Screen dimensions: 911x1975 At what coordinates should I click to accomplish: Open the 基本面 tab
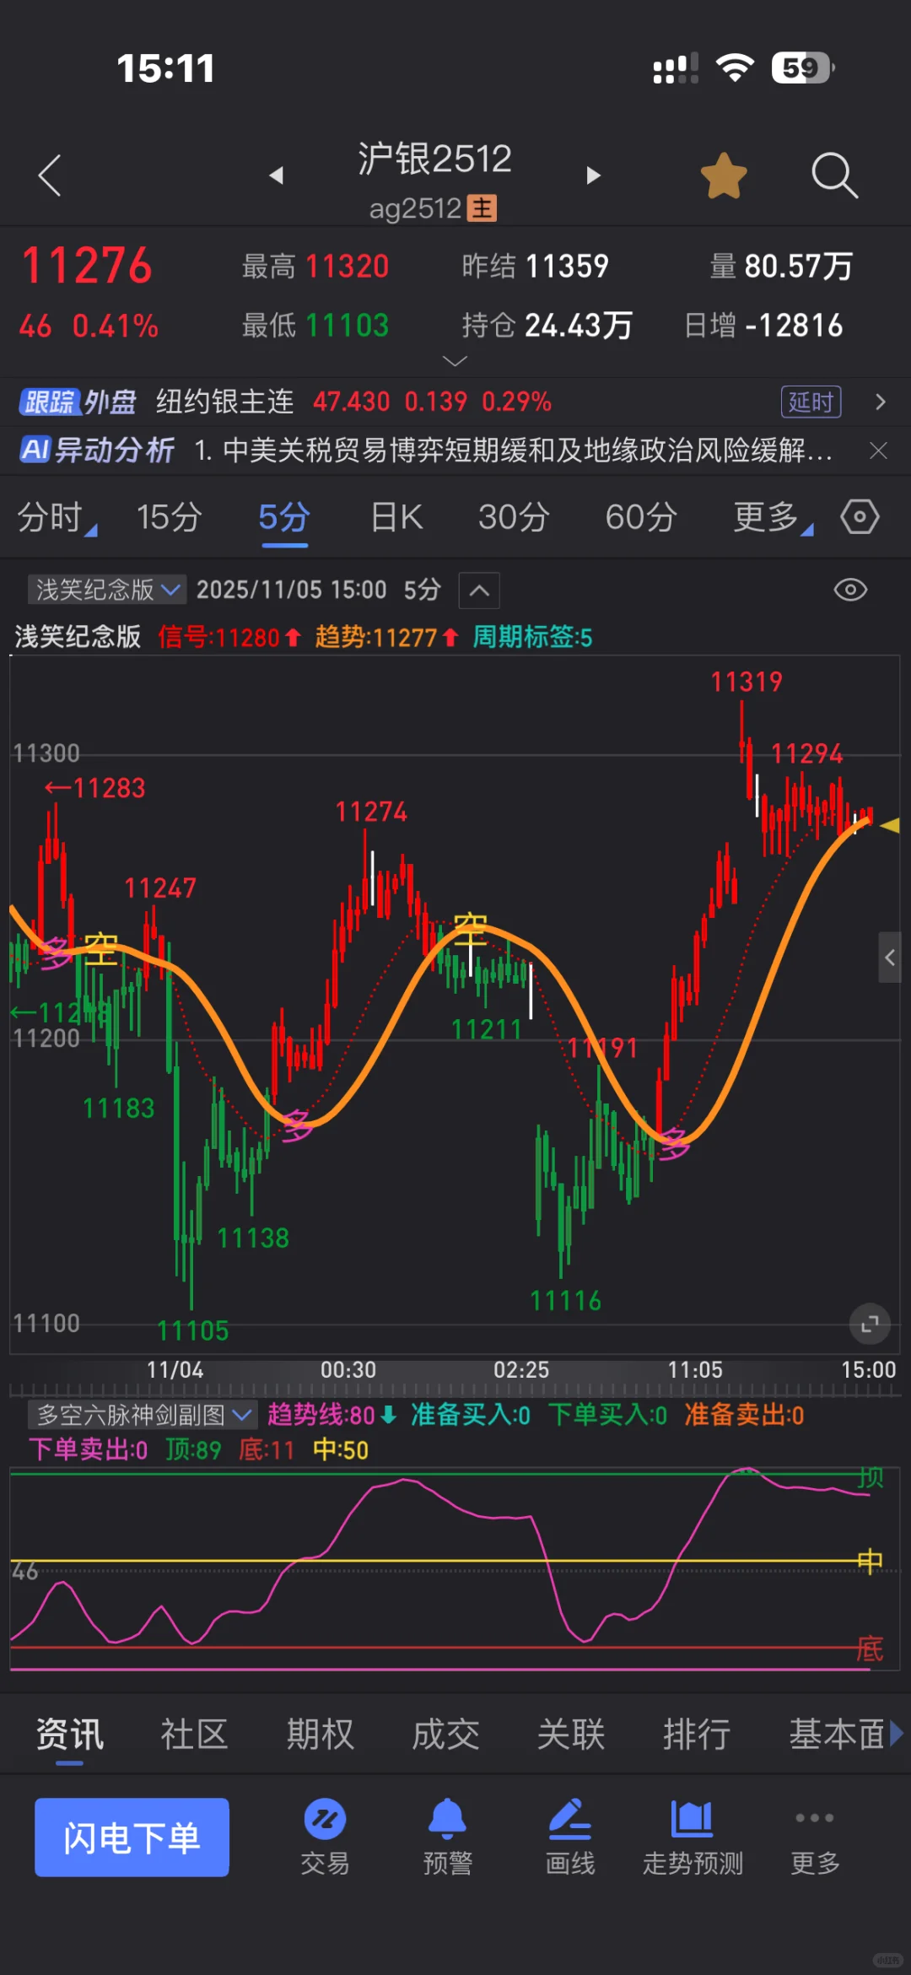(x=836, y=1735)
